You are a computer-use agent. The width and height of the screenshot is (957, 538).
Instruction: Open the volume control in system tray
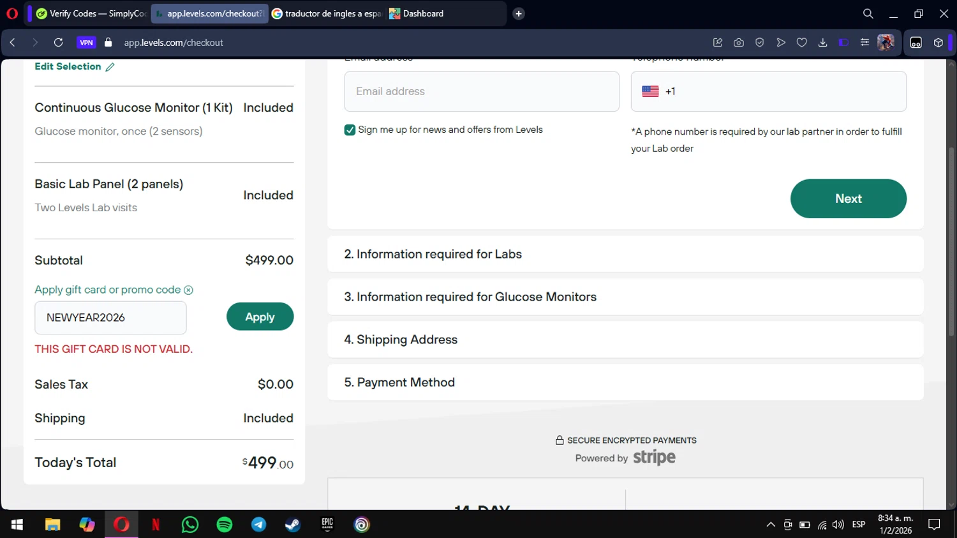tap(838, 525)
